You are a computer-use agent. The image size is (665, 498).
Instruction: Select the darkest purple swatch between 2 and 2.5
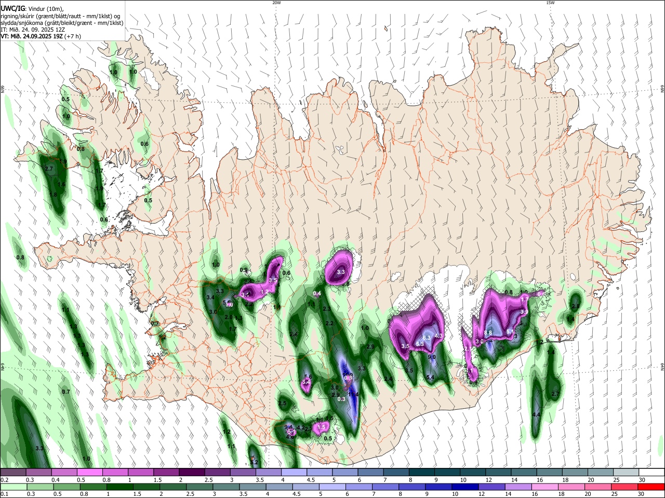click(191, 472)
